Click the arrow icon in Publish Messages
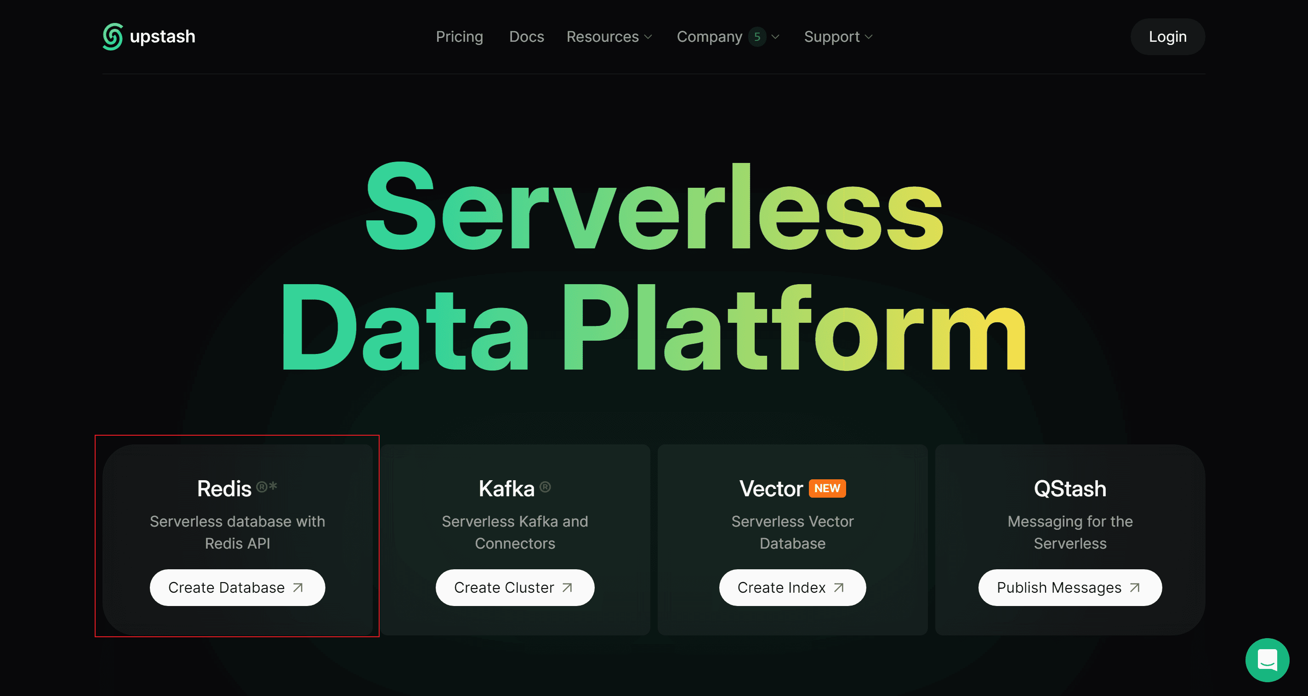1308x696 pixels. pos(1135,588)
